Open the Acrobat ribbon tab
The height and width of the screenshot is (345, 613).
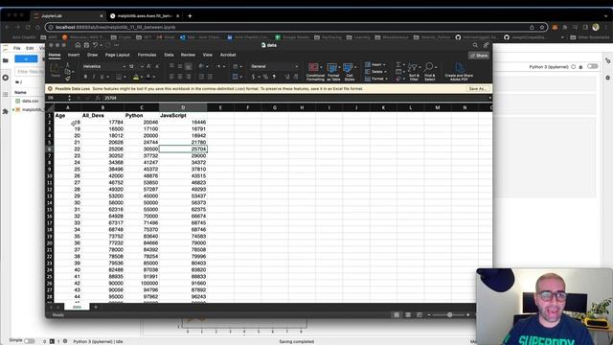228,55
